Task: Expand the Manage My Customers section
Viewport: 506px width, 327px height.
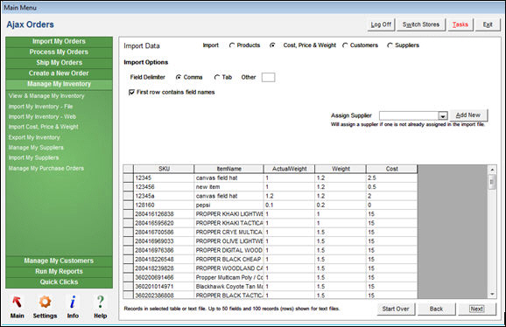Action: pyautogui.click(x=59, y=261)
